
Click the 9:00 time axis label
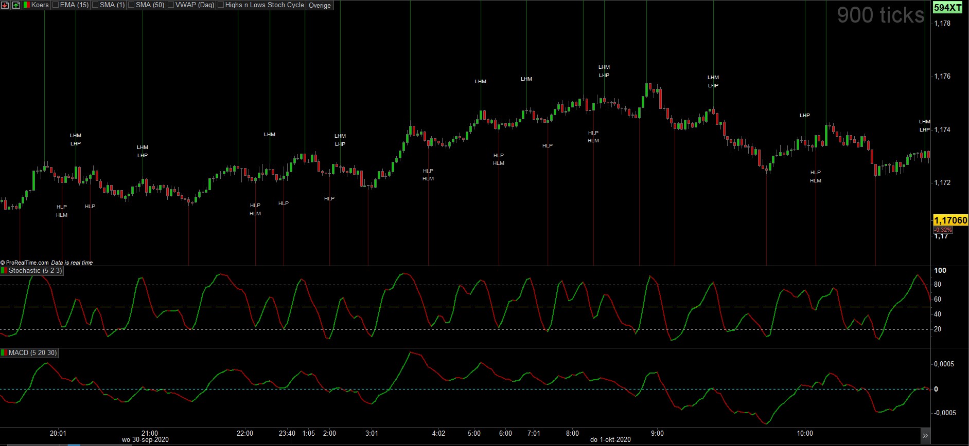point(657,433)
